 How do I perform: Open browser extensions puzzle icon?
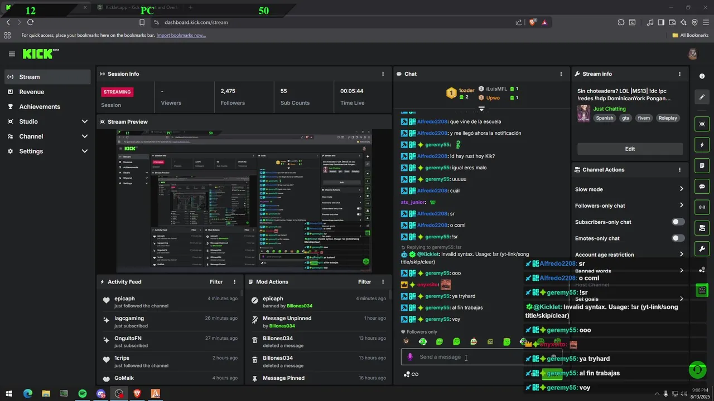tap(621, 22)
